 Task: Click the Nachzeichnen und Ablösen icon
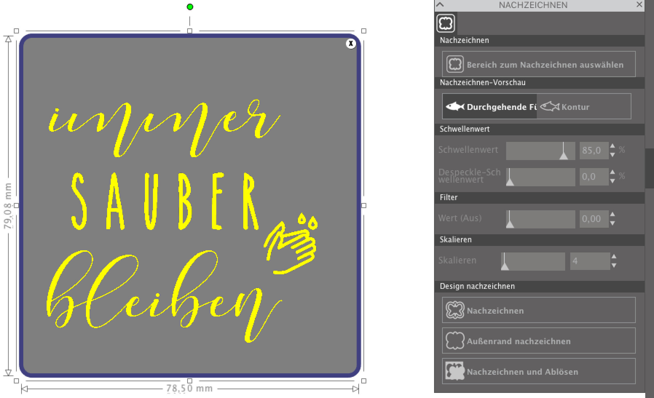coord(455,371)
